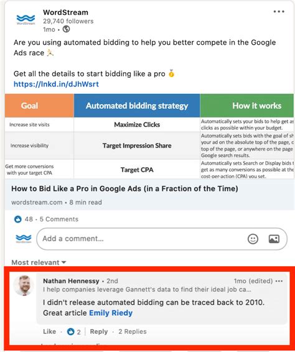Click the bidding strategy table preview image
Image resolution: width=295 pixels, height=352 pixels.
(149, 136)
